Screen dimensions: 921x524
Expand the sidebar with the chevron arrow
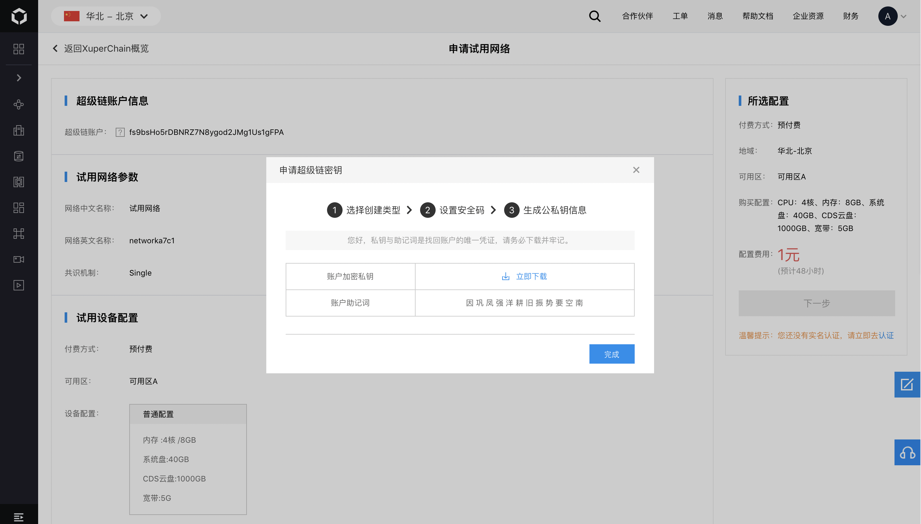coord(19,78)
